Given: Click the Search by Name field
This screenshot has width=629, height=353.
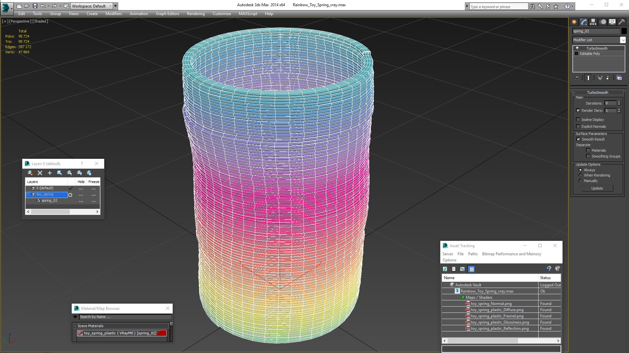Looking at the screenshot, I should (125, 317).
